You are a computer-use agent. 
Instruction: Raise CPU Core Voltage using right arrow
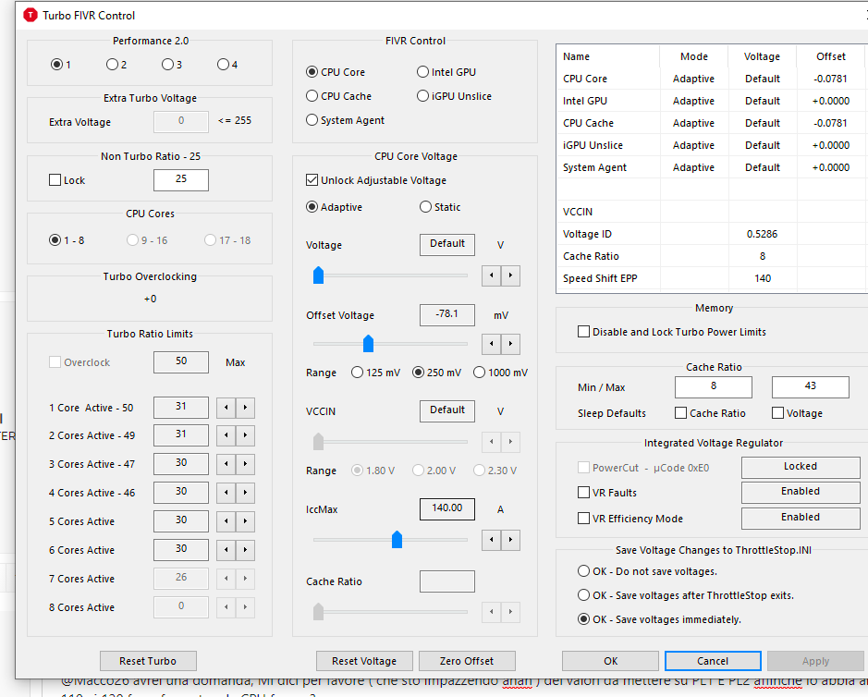click(x=510, y=275)
